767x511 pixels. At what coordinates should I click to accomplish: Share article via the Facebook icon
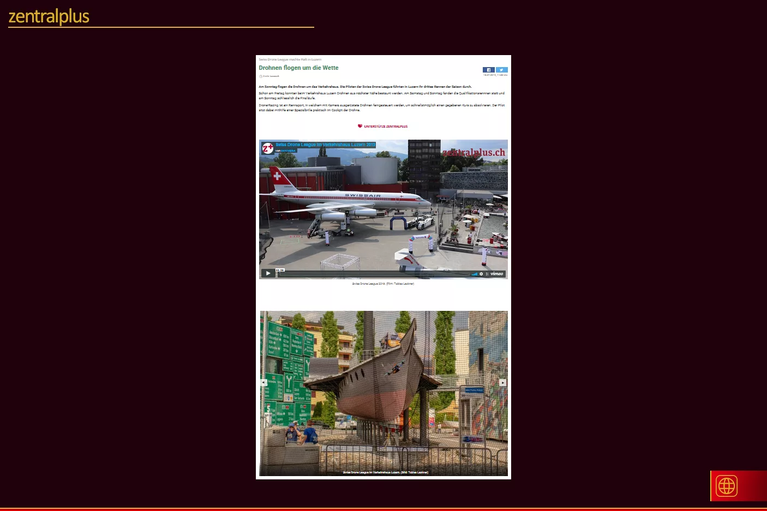(x=488, y=70)
